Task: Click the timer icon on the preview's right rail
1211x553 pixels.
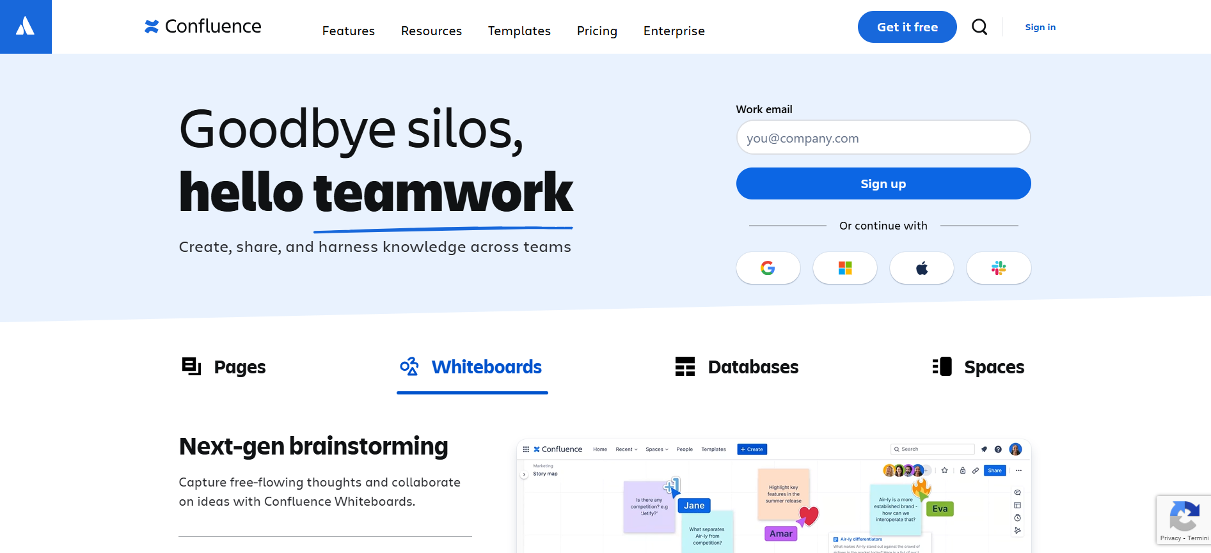Action: coord(1018,518)
